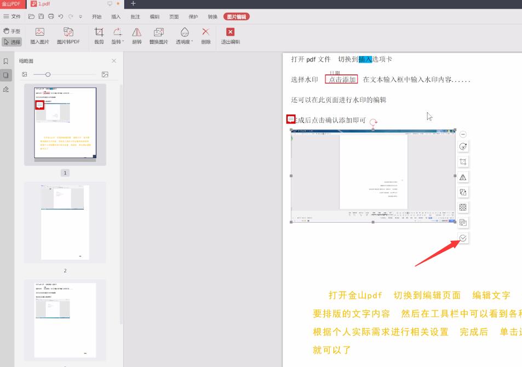The width and height of the screenshot is (522, 367).
Task: Click the highlighted 插入 text on page
Action: [x=365, y=59]
